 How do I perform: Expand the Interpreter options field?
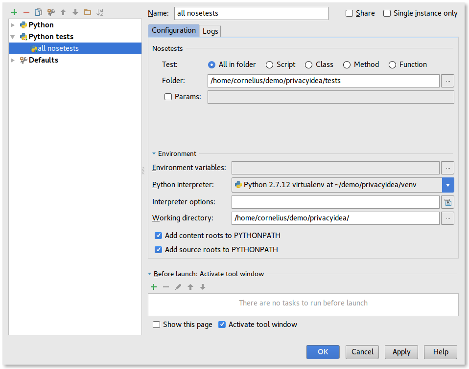point(448,202)
